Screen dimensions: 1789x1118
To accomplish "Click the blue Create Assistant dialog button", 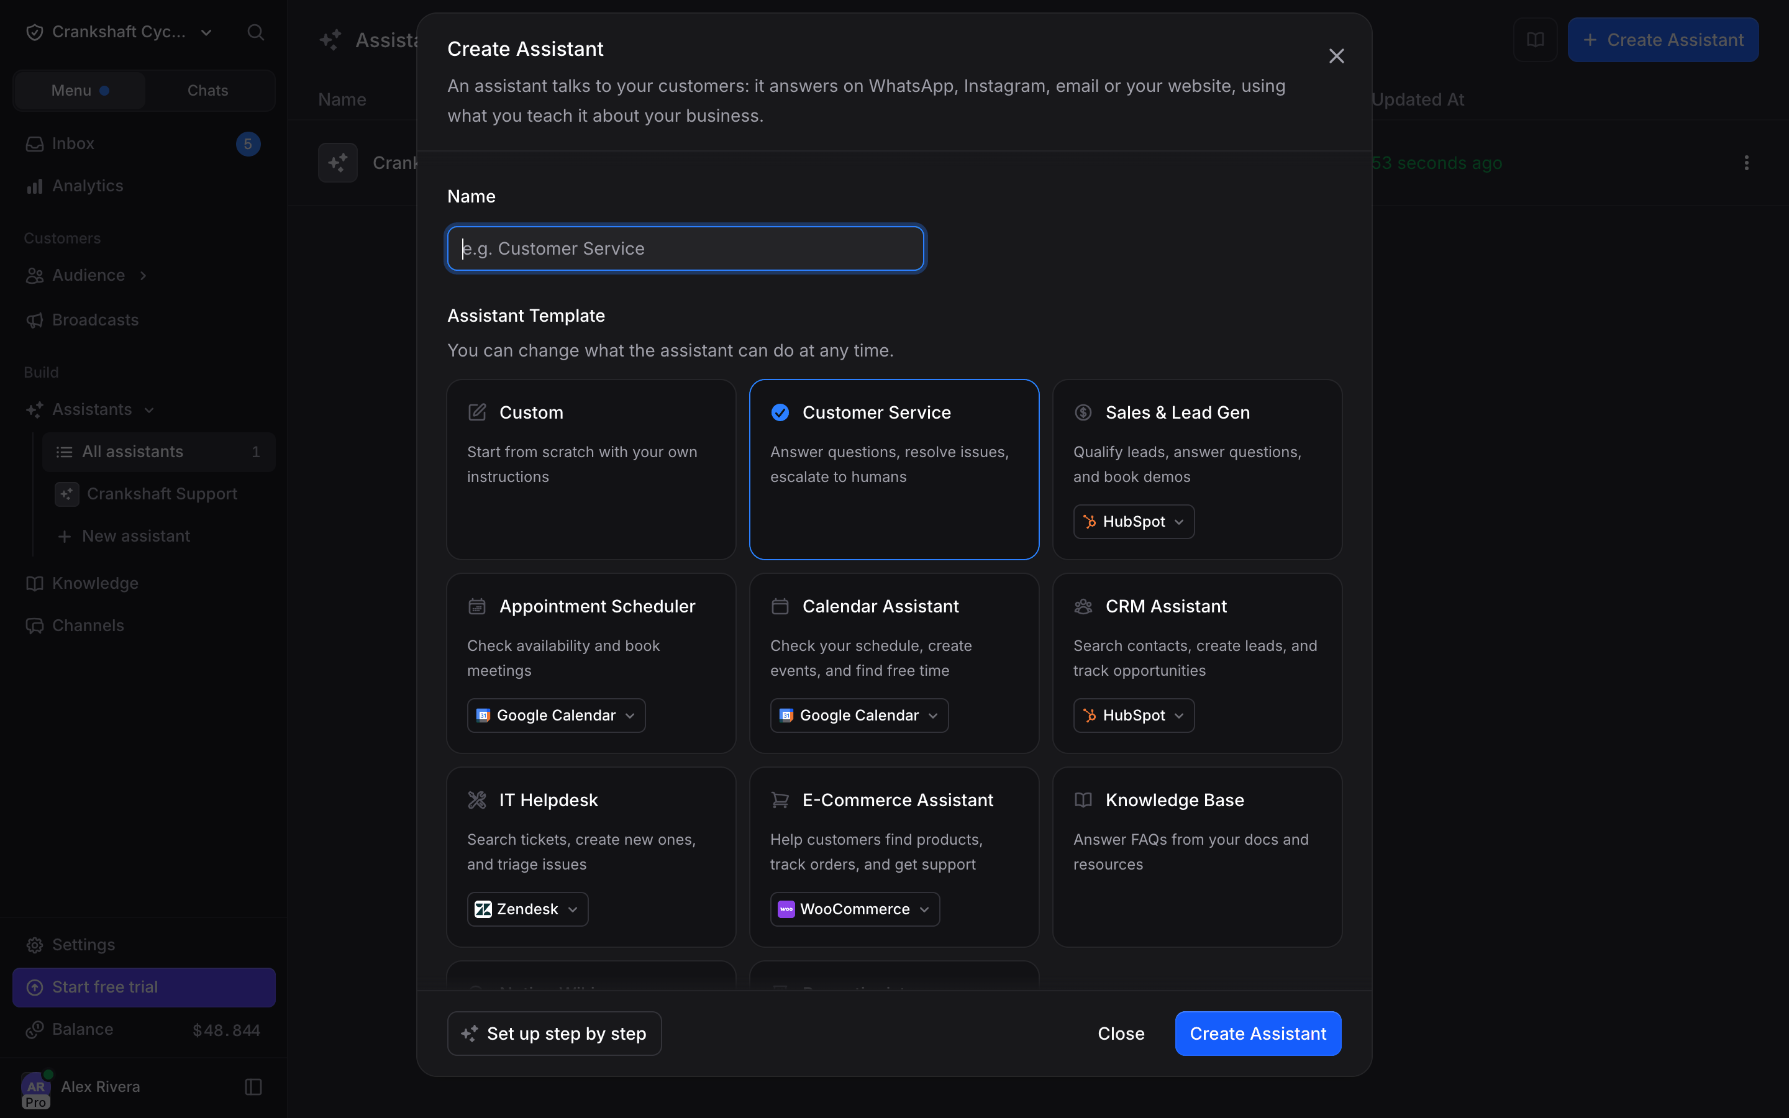I will point(1259,1034).
